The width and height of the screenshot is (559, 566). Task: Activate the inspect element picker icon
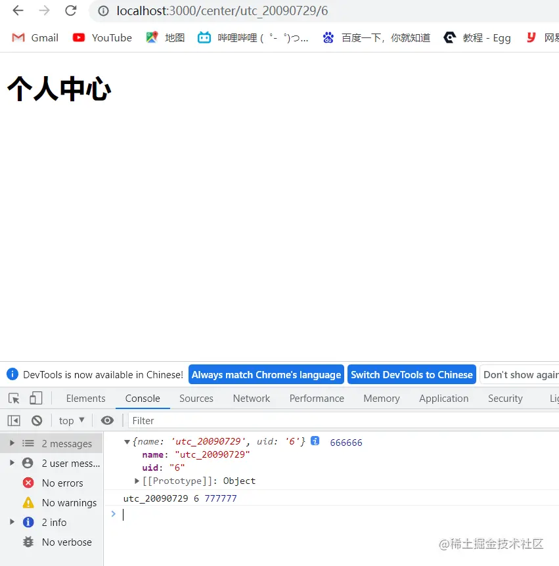(14, 399)
